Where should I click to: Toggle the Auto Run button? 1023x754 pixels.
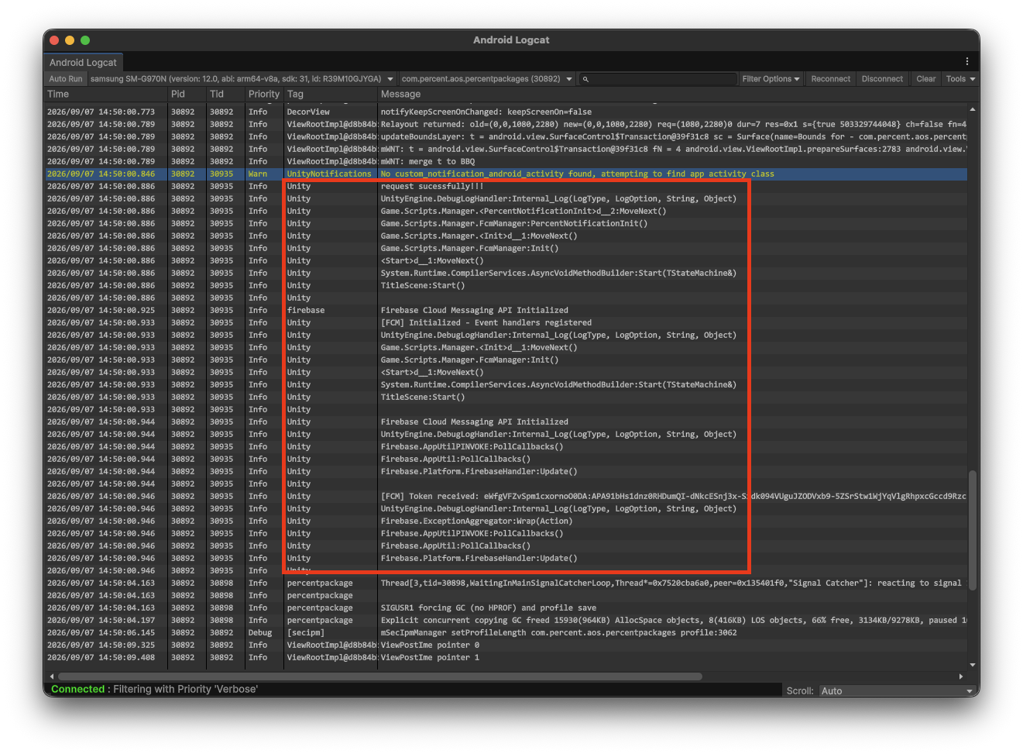coord(66,79)
